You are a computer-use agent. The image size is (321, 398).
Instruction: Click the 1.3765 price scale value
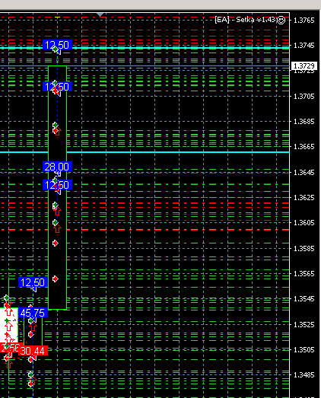pos(304,20)
